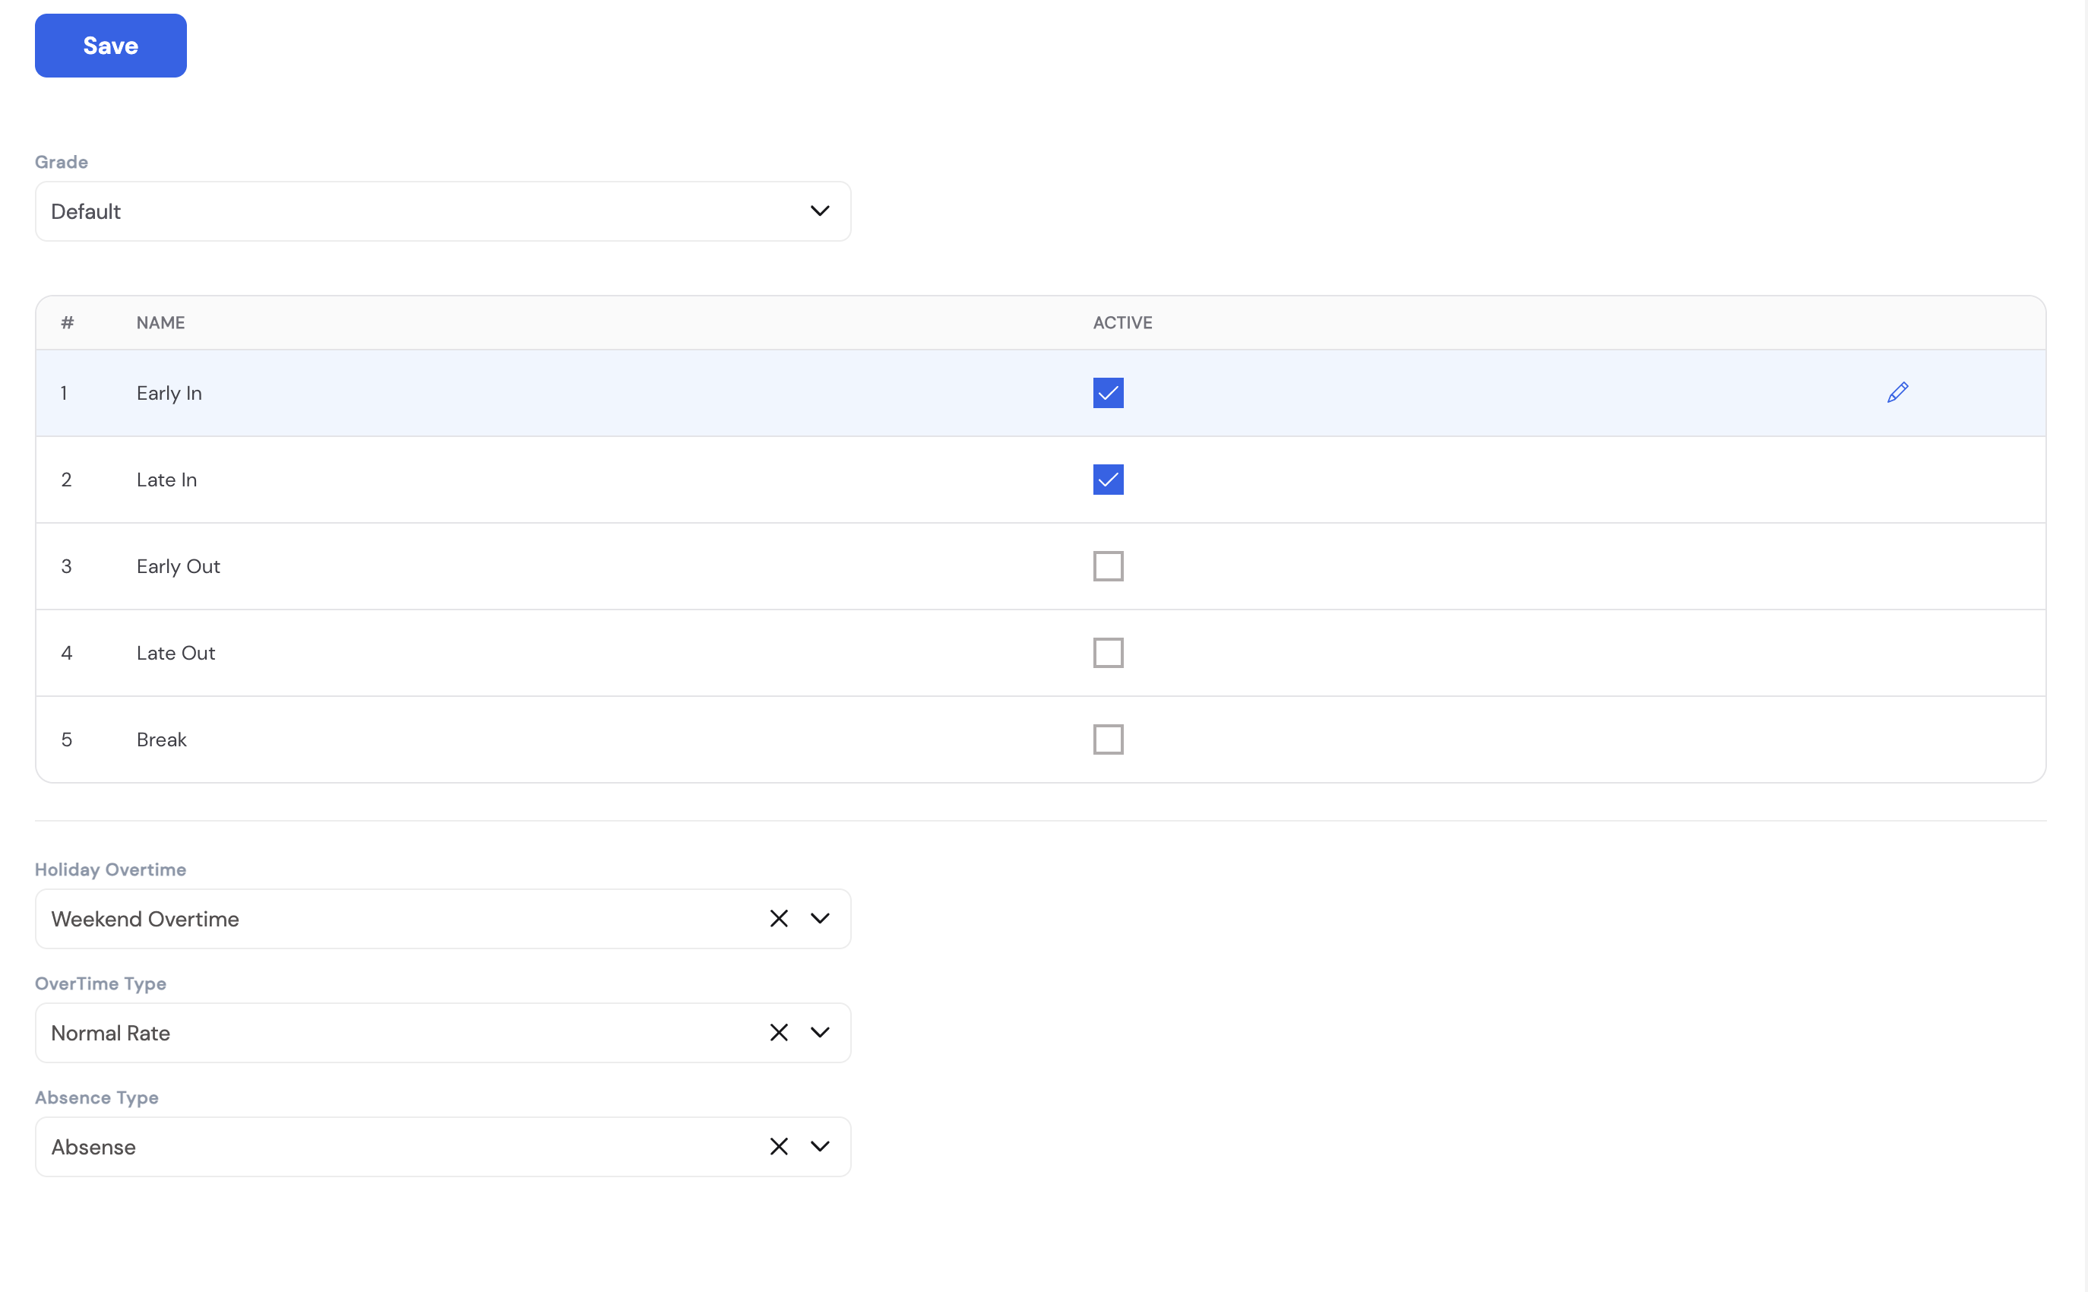
Task: Uncheck the Active checkbox for Late In
Action: pyautogui.click(x=1108, y=480)
